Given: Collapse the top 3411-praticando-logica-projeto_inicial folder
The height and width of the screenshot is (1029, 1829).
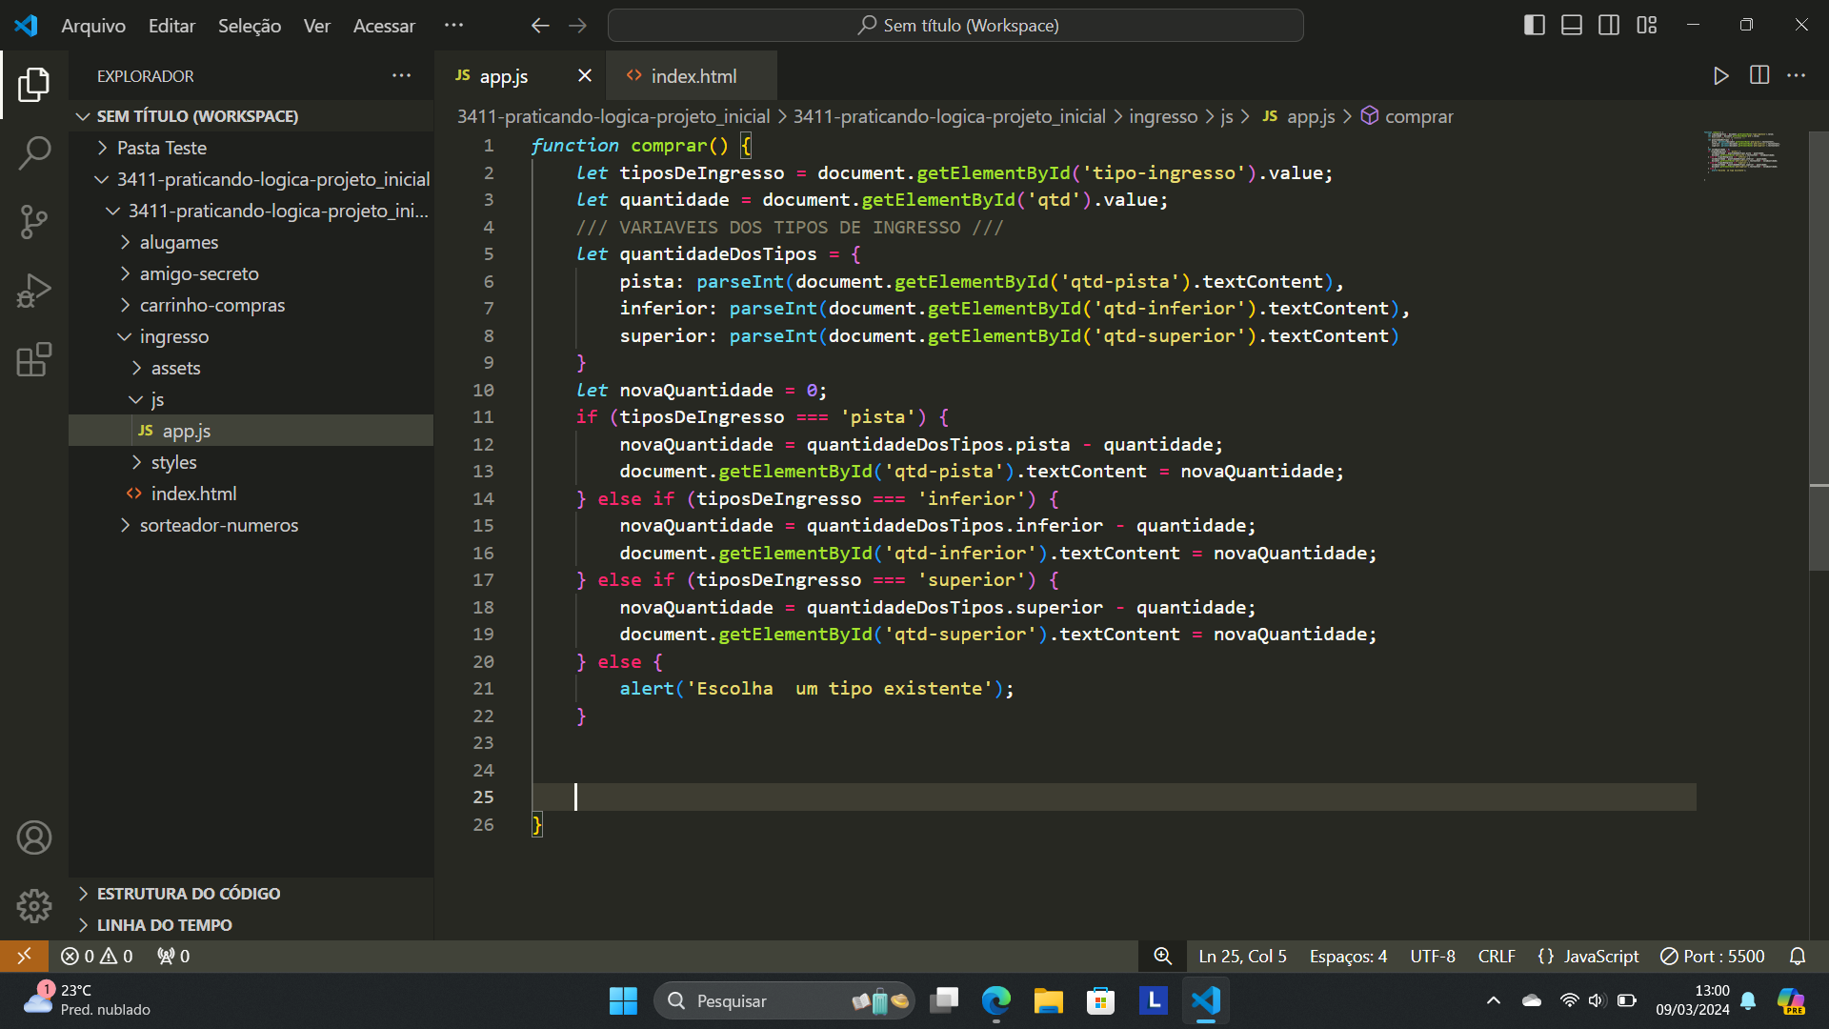Looking at the screenshot, I should 251,179.
